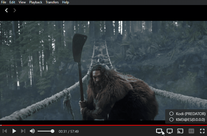207x136 pixels.
Task: Toggle closed captions with the CC button
Action: [191, 131]
